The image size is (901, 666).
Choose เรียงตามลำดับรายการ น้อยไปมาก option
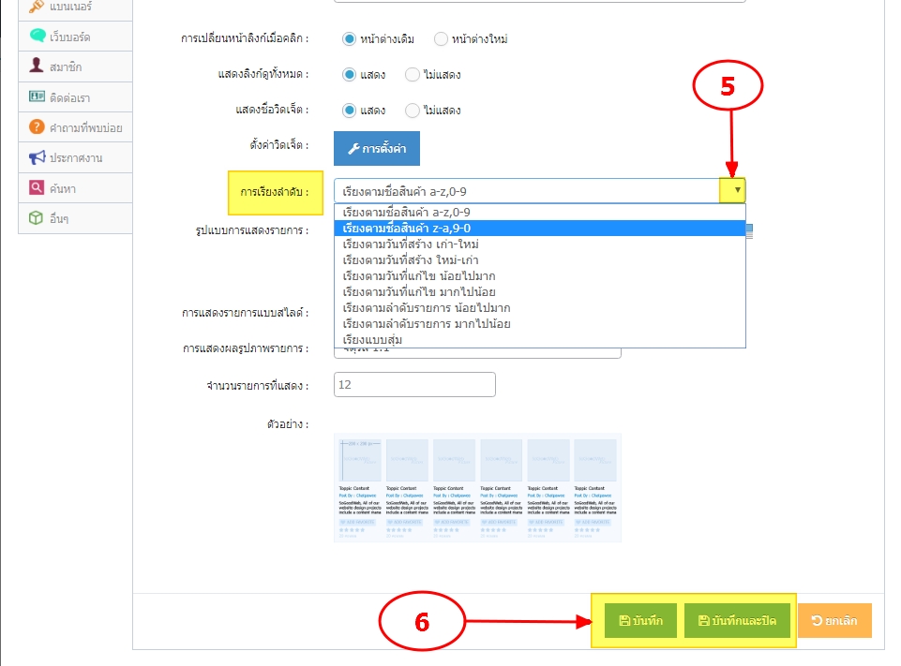click(539, 308)
